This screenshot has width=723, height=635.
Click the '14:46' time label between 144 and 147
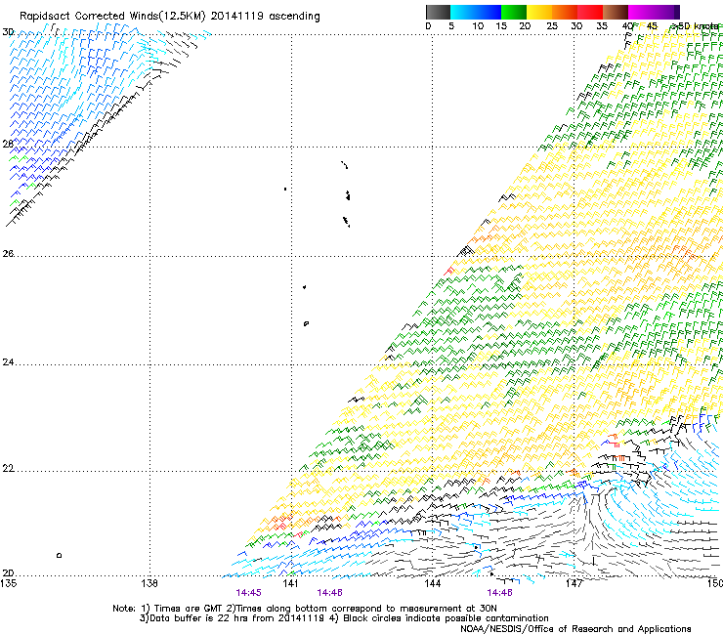(x=500, y=593)
